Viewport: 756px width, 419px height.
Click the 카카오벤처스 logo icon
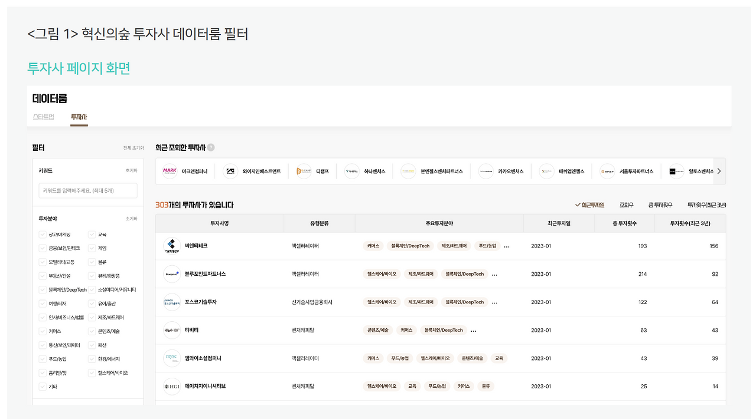pos(485,171)
